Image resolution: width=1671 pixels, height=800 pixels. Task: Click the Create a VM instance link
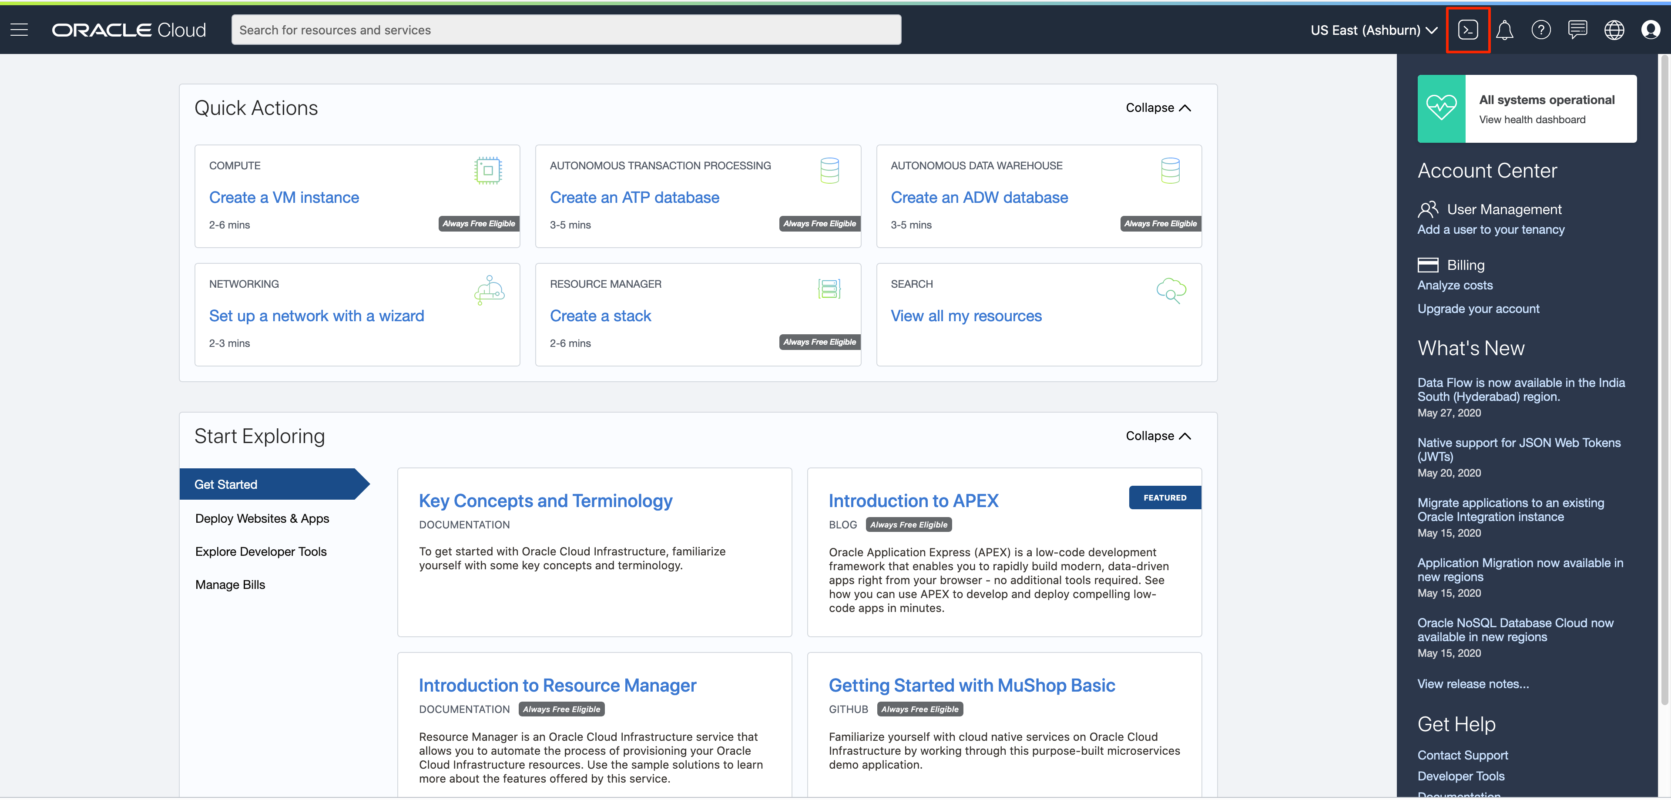coord(283,197)
